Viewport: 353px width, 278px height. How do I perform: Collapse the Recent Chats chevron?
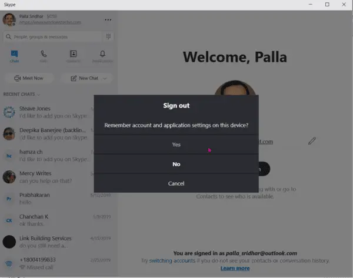click(x=39, y=95)
